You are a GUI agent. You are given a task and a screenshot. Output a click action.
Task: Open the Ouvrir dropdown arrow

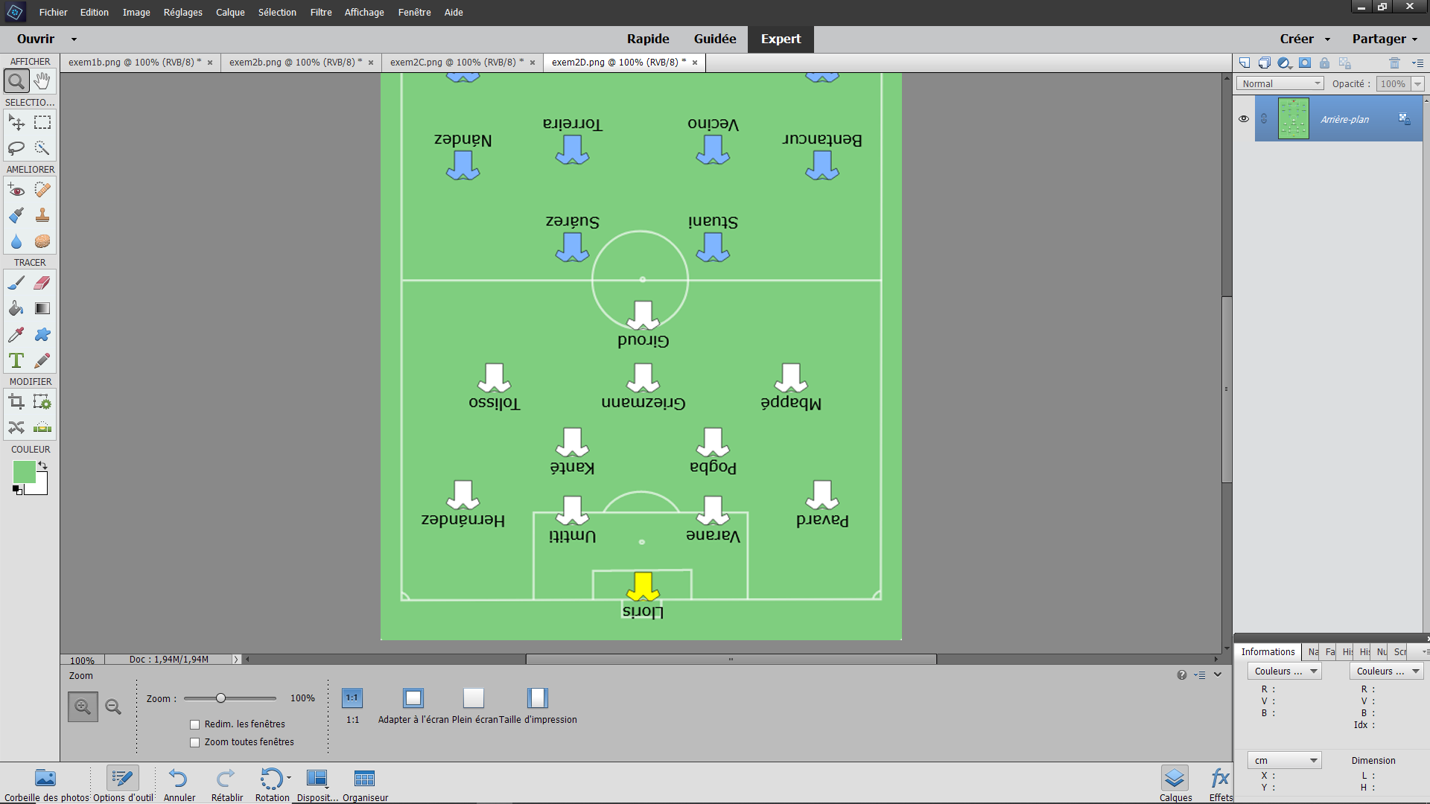[x=74, y=39]
